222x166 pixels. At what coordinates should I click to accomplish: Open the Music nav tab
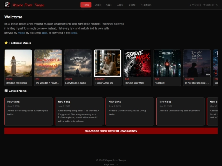tap(97, 5)
